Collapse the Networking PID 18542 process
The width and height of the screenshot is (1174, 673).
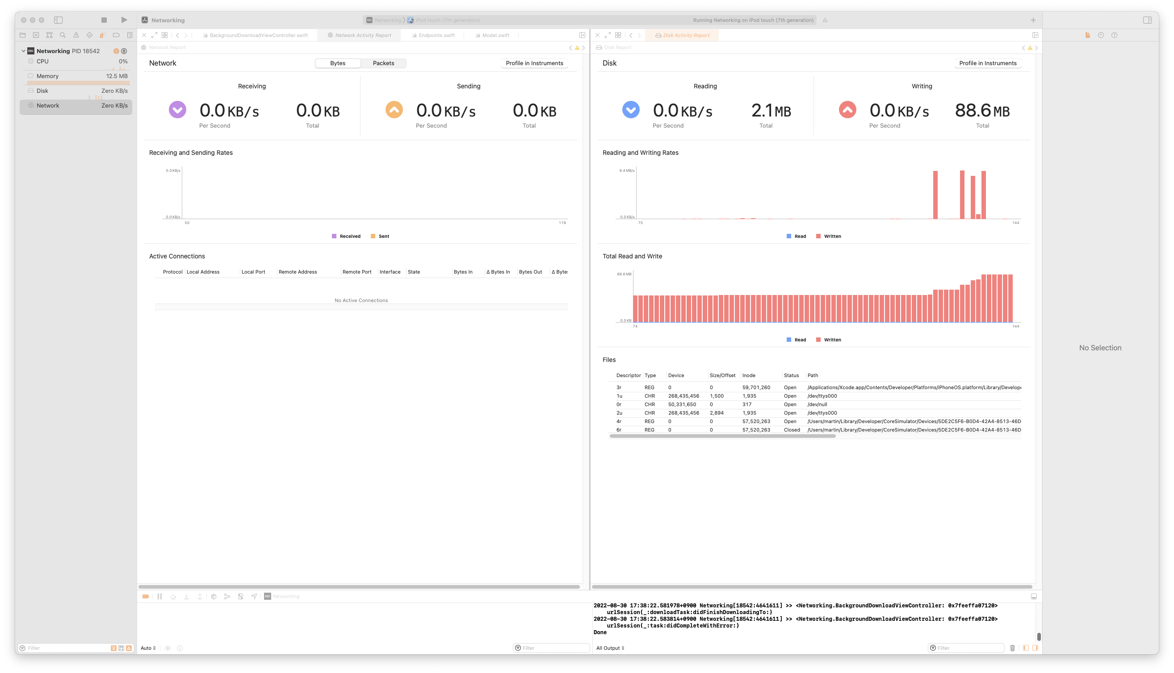click(24, 51)
